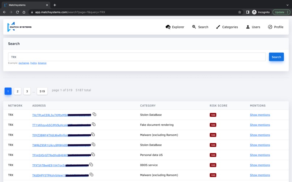This screenshot has height=182, width=292.
Task: Click the Match Systems logo
Action: tap(19, 27)
